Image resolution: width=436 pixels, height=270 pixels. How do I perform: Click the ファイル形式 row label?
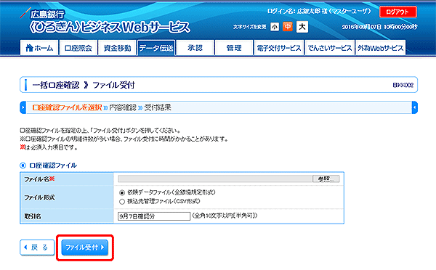39,197
